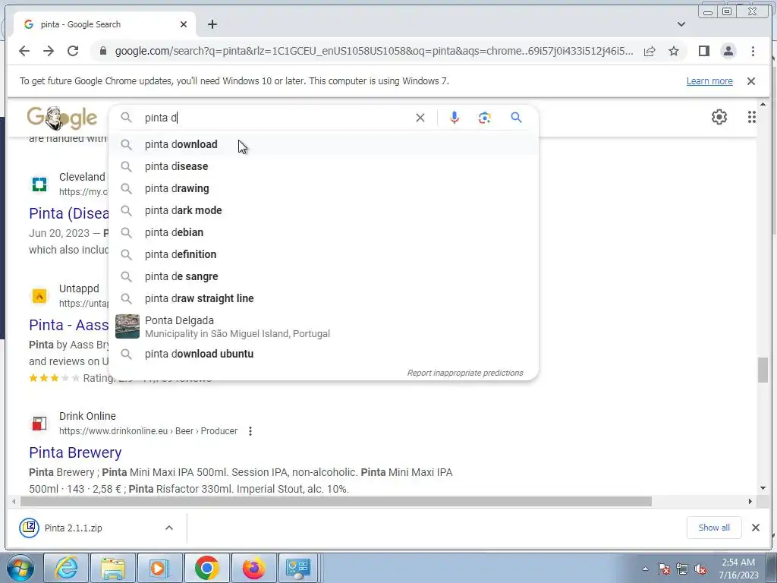The width and height of the screenshot is (777, 583).
Task: Dismiss the Chrome update notification bar
Action: (750, 81)
